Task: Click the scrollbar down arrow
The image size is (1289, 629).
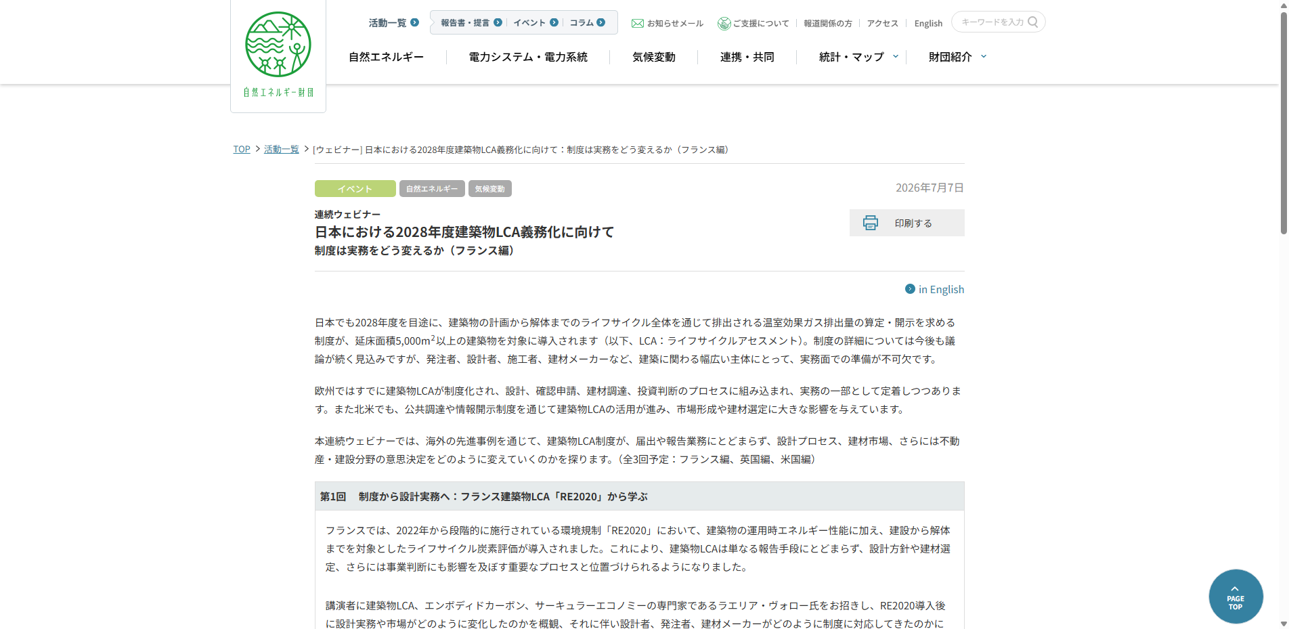Action: (1284, 624)
